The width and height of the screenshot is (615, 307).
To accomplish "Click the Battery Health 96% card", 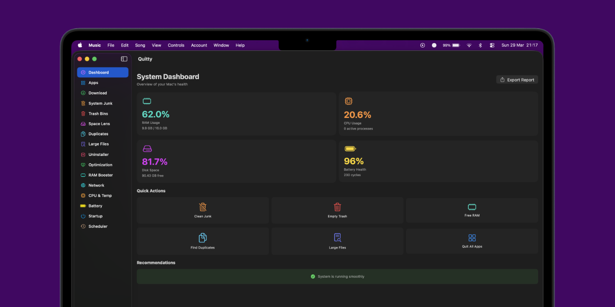I will coord(438,161).
